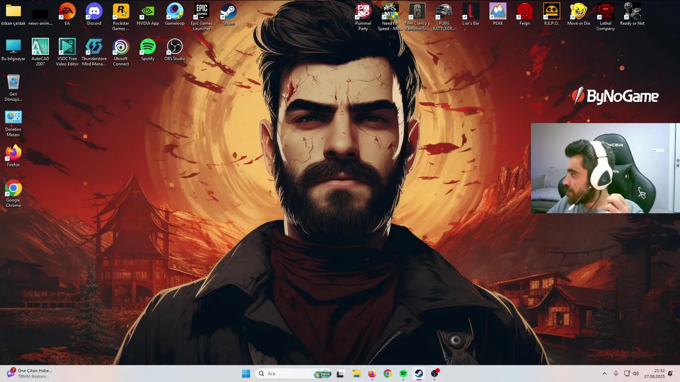Open the notification bell in taskbar
The height and width of the screenshot is (382, 680).
point(670,374)
